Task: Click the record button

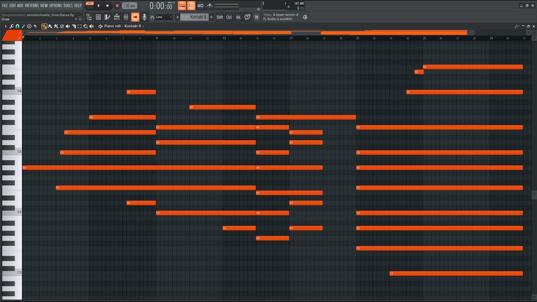Action: point(117,5)
